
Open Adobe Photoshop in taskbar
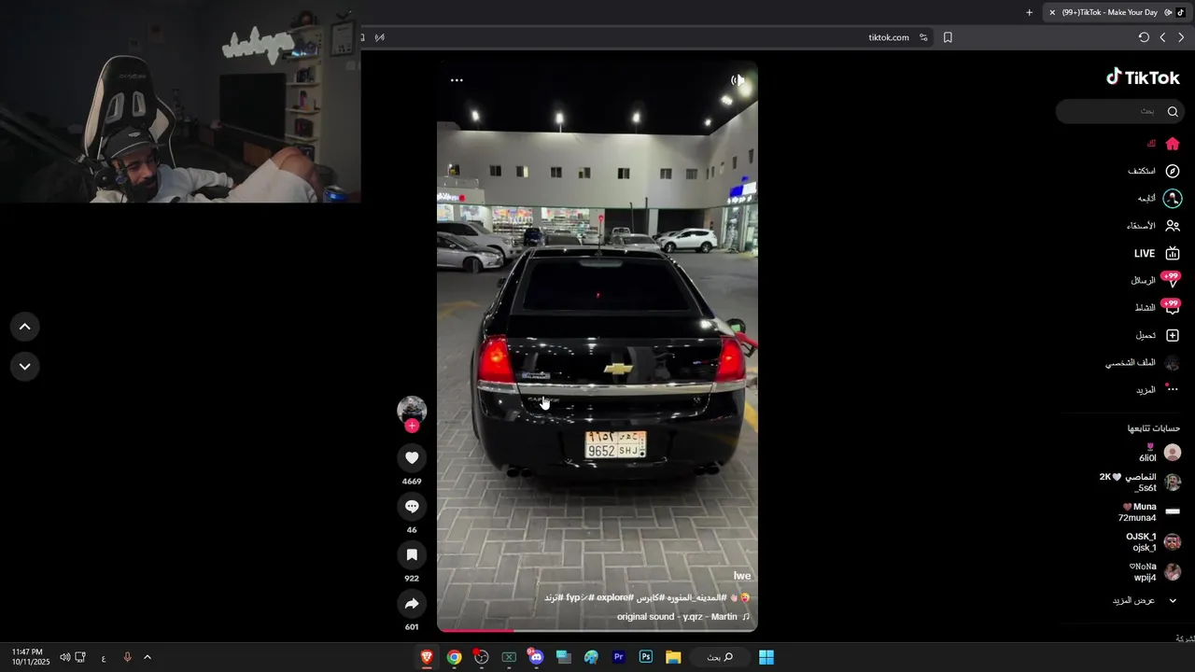645,657
